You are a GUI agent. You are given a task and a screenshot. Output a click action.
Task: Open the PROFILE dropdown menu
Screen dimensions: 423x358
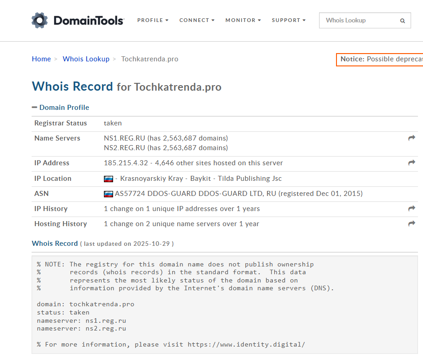point(153,20)
